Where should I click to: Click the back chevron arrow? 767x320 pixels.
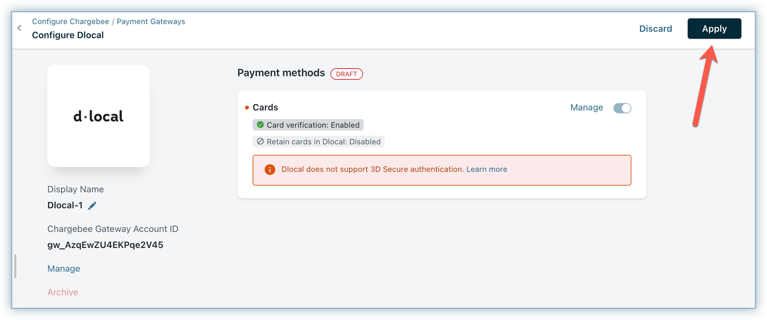(x=19, y=28)
